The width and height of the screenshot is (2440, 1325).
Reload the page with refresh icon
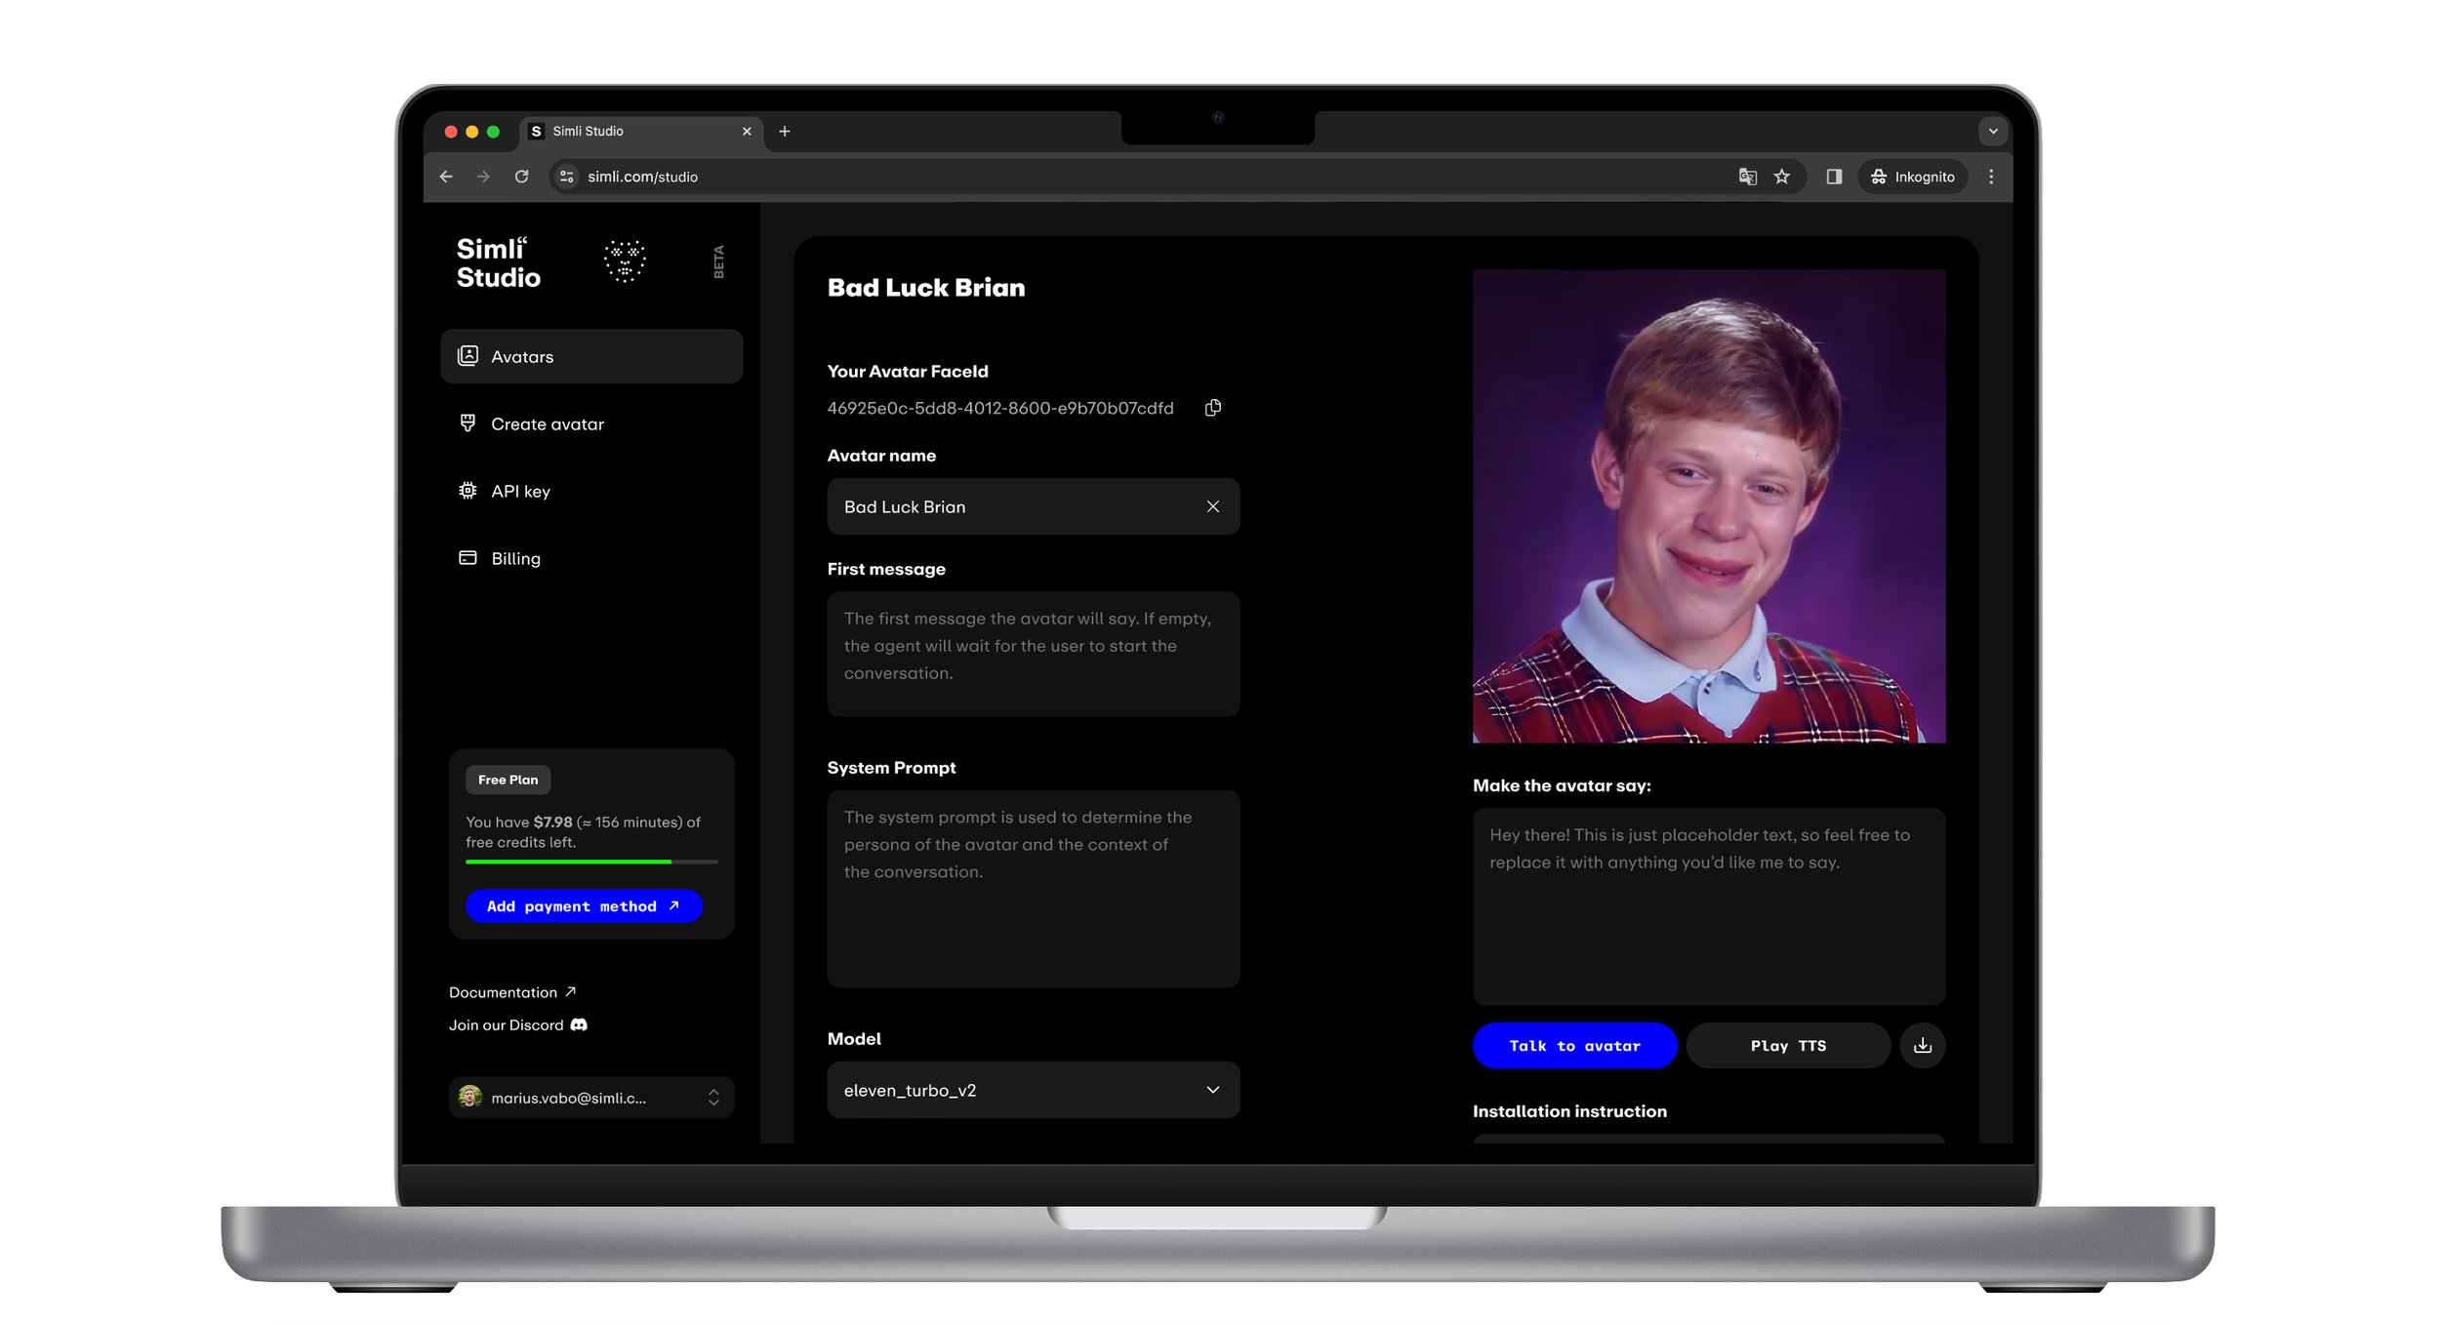click(x=521, y=177)
